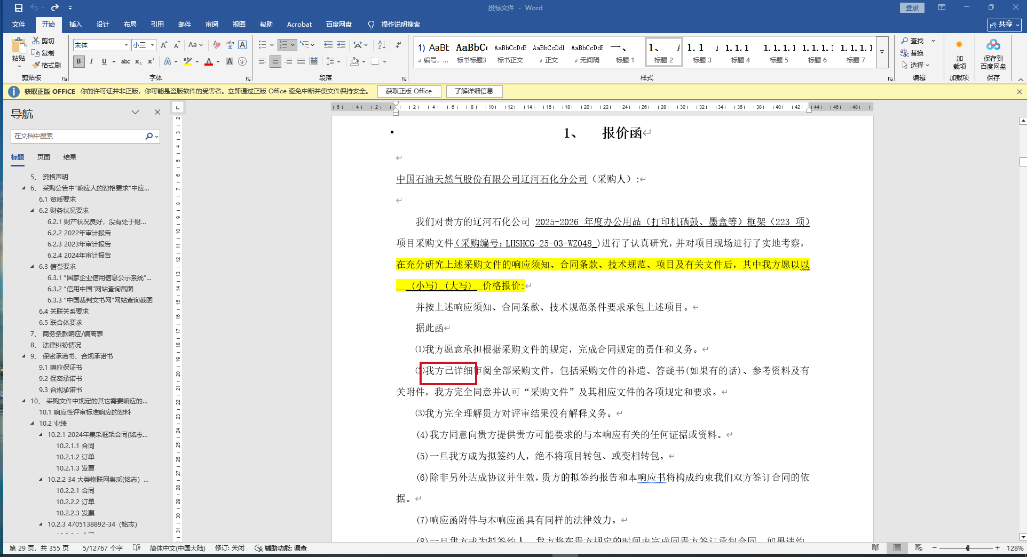Click the Format Painter (格式刷) icon
Viewport: 1027px width, 557px height.
pyautogui.click(x=36, y=65)
